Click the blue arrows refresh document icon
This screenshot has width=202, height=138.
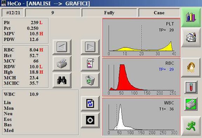point(90,104)
